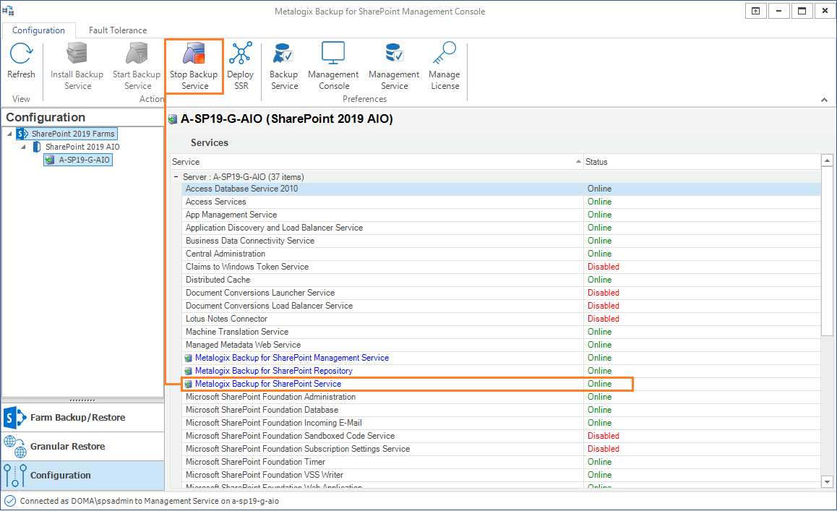The width and height of the screenshot is (837, 511).
Task: Click the Service column header
Action: tap(377, 162)
